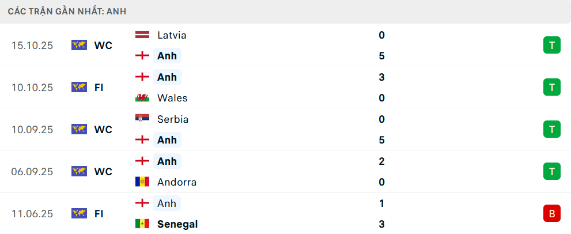Viewport: 571px width, 234px height.
Task: Click the Senegal flag icon
Action: coord(142,224)
